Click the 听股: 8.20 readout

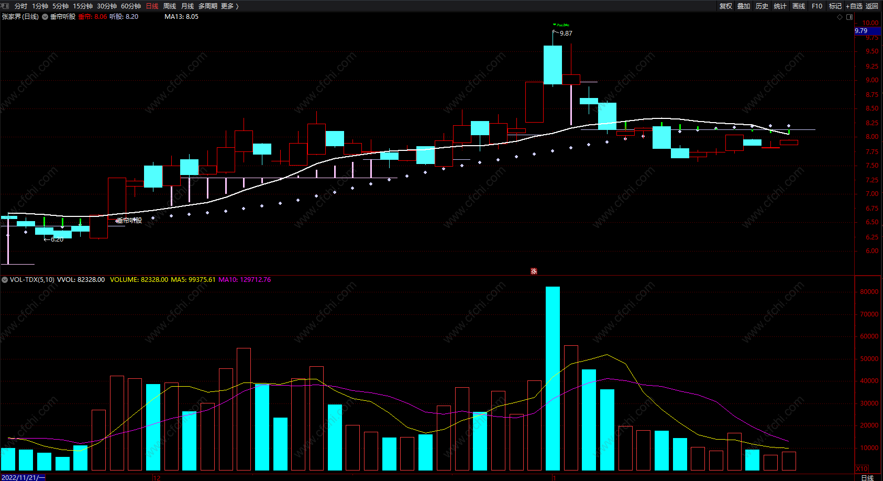(x=124, y=17)
